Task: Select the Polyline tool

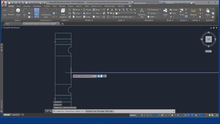Action: coord(11,12)
